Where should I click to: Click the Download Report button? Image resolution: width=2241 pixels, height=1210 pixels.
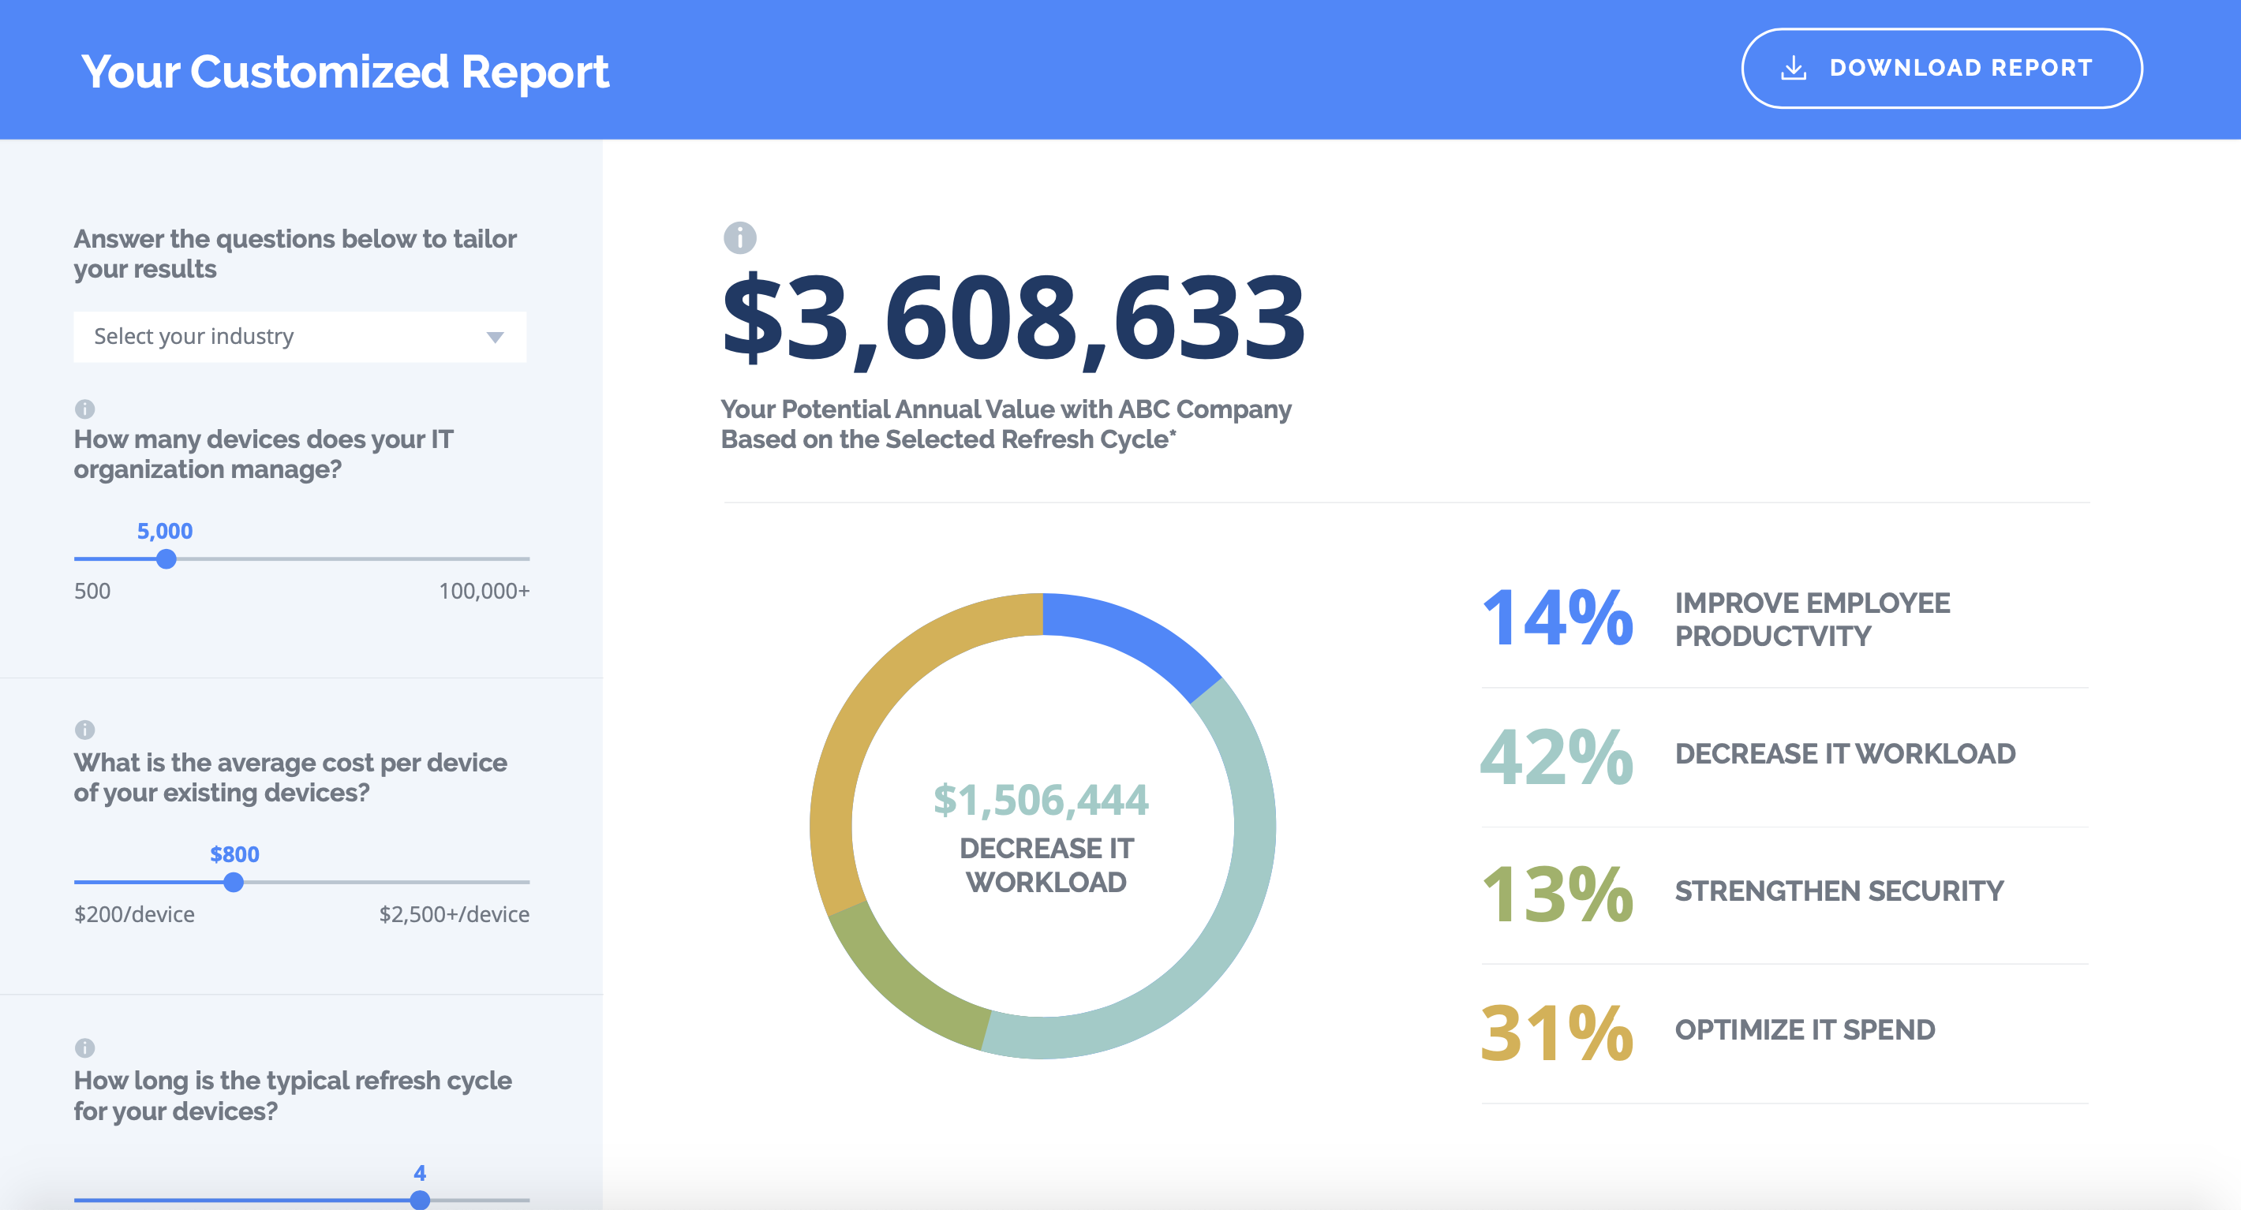click(1941, 68)
